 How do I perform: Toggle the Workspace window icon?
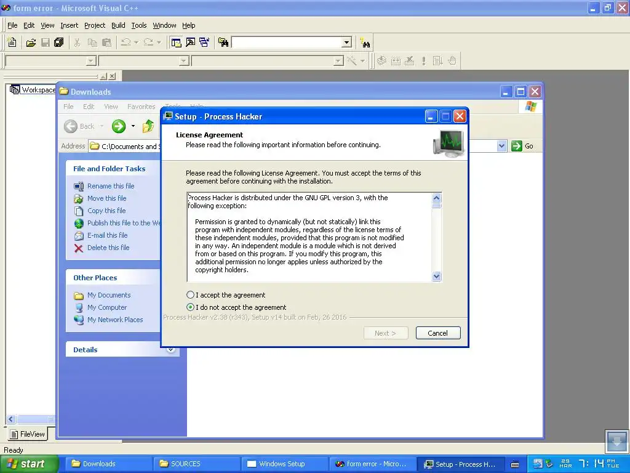176,42
